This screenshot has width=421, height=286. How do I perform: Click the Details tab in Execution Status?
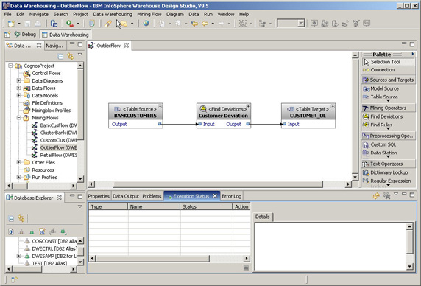[x=262, y=217]
